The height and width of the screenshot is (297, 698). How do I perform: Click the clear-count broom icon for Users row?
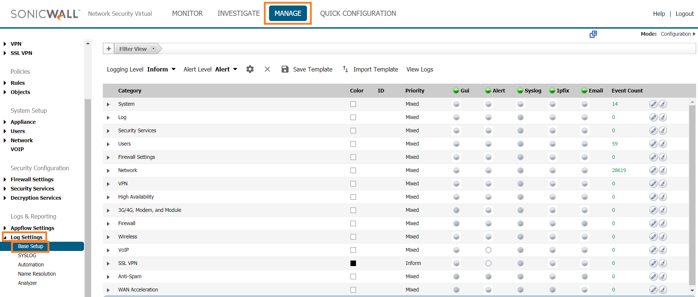click(x=663, y=144)
